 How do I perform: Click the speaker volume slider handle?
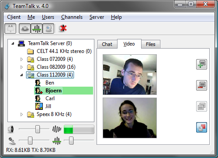(x=38, y=129)
